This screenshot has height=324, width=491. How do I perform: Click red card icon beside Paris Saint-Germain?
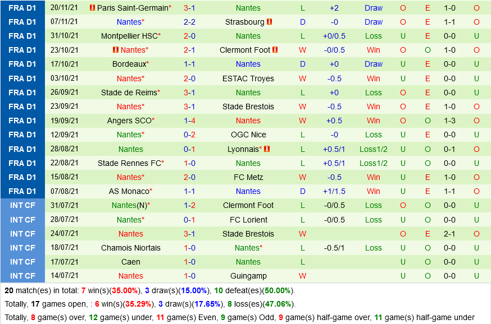tap(93, 8)
